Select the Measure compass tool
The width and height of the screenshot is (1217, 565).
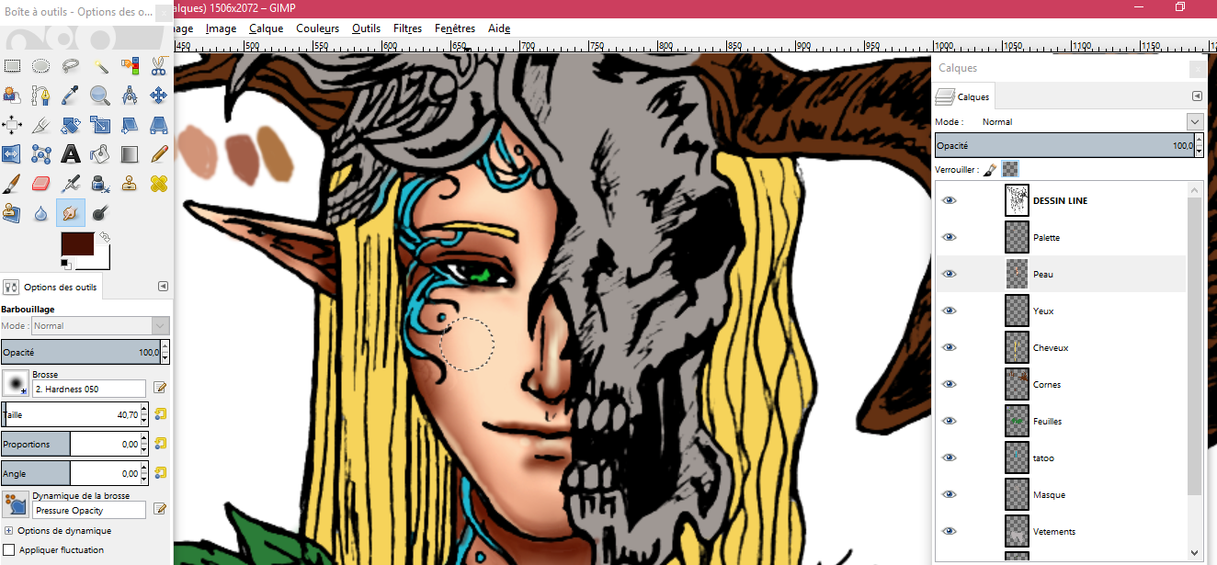click(x=130, y=96)
